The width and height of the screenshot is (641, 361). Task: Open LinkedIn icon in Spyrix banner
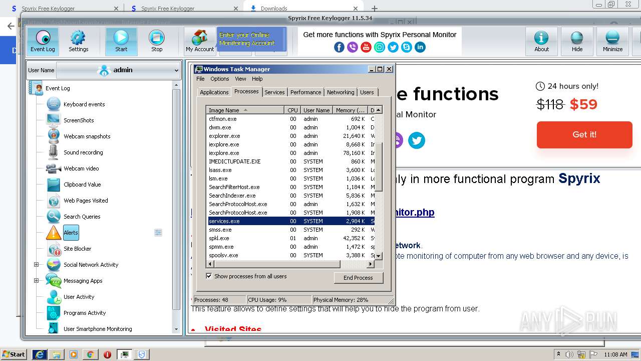420,47
